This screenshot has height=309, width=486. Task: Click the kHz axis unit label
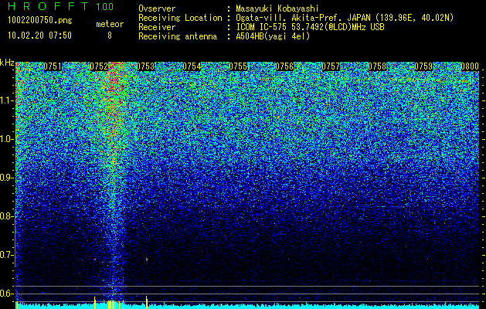pos(7,63)
